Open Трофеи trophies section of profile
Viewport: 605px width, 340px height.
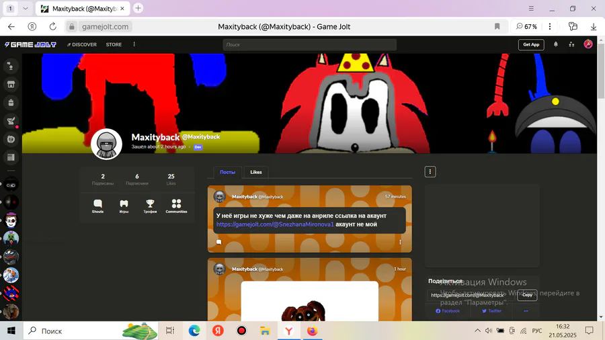coord(150,206)
